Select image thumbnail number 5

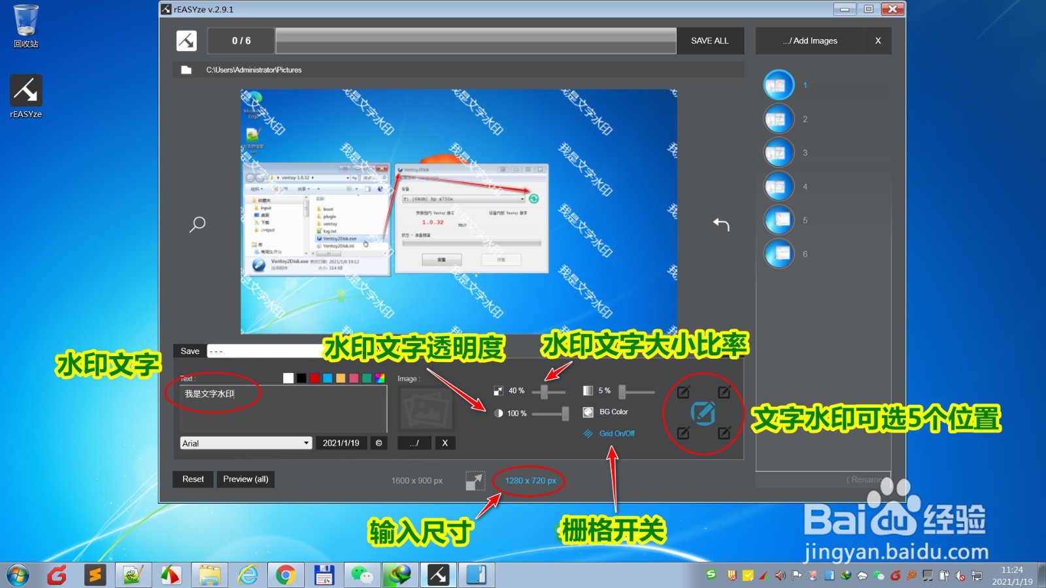(x=779, y=220)
